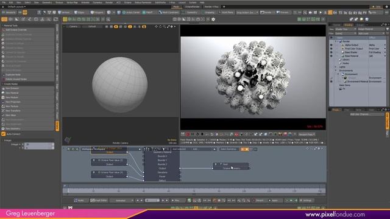Click New Emission node icon
This screenshot has height=219, width=390.
[3, 88]
